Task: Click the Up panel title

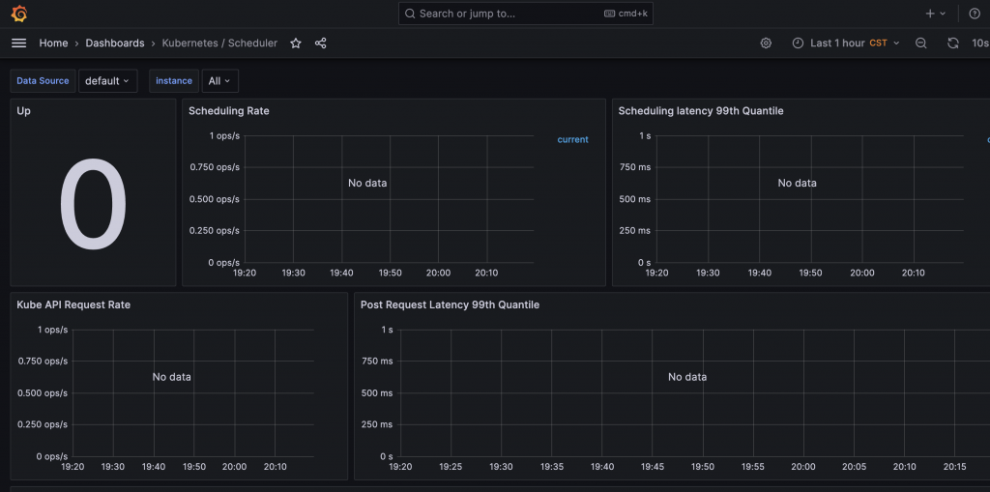Action: pyautogui.click(x=23, y=110)
